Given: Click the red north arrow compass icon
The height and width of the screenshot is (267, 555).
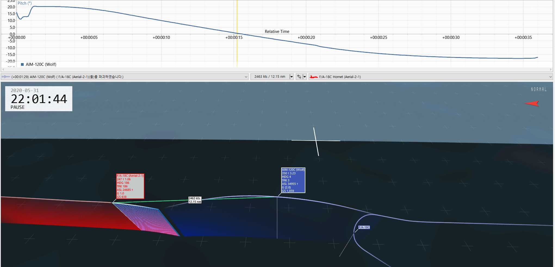Looking at the screenshot, I should (x=532, y=103).
